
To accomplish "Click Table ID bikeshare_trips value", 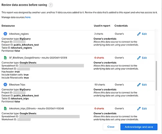I will click(20, 99).
